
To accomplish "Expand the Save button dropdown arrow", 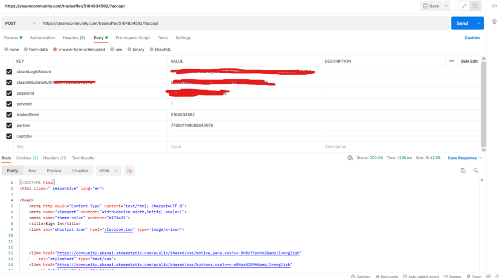I will (x=446, y=6).
